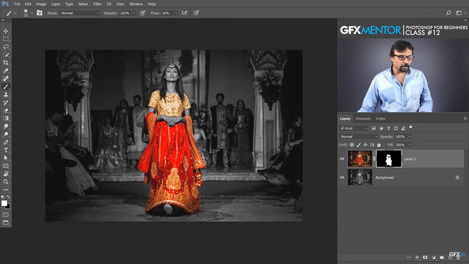
Task: Click the brush Opacity value field
Action: point(125,13)
